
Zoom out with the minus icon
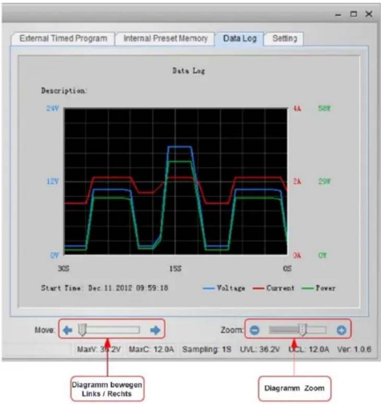coord(255,330)
